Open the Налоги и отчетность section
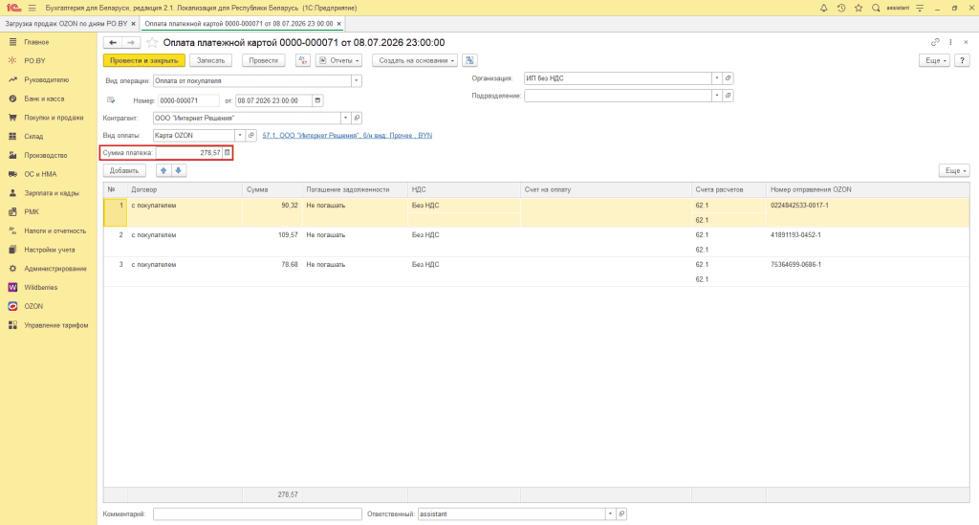Viewport: 979px width, 525px height. [54, 231]
